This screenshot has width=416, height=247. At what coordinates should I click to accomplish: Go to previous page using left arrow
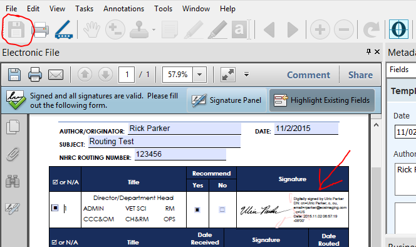tap(269, 29)
